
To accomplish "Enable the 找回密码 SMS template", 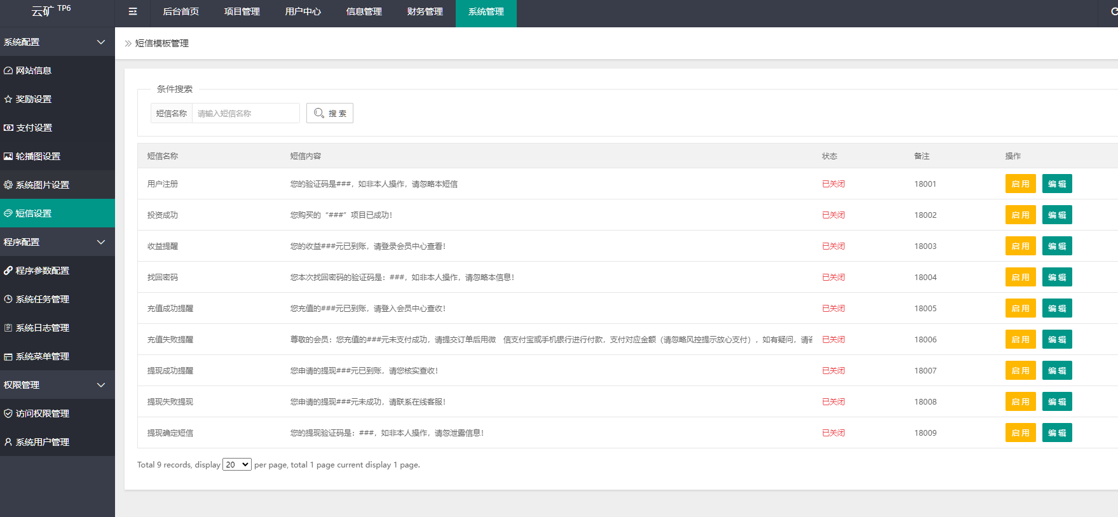I will point(1020,278).
